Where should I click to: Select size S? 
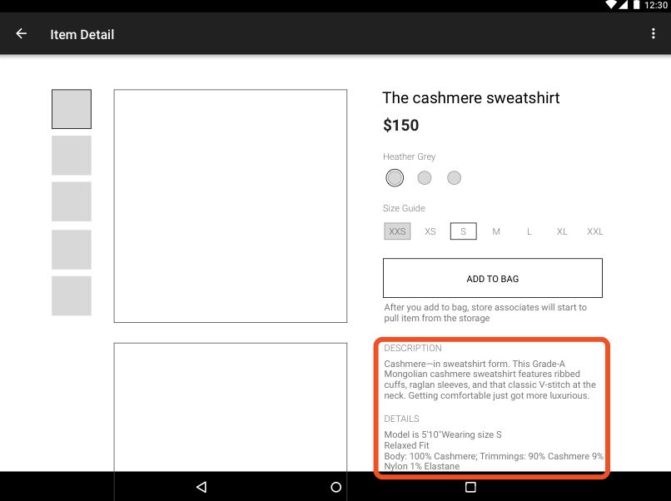tap(464, 231)
